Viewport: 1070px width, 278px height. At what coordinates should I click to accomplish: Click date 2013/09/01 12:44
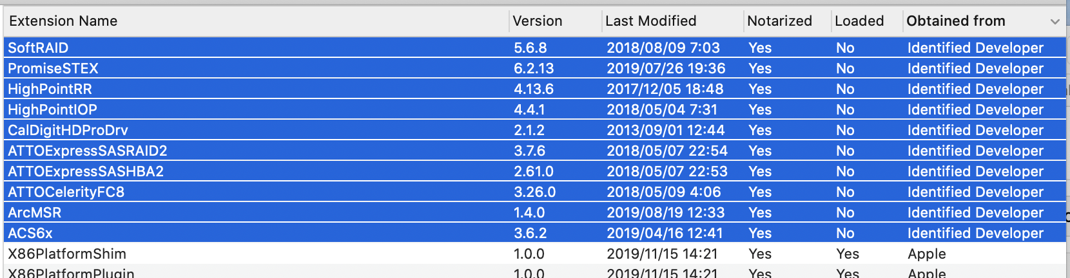tap(666, 130)
